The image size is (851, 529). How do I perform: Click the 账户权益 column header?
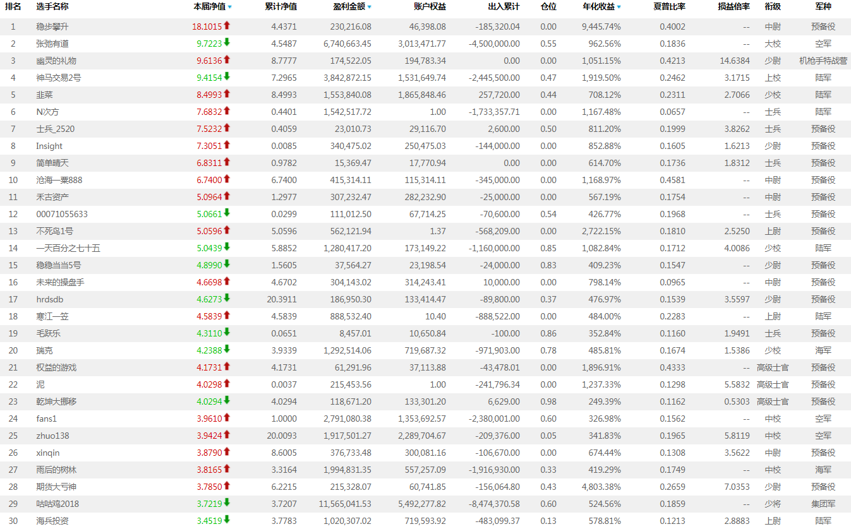tap(430, 6)
